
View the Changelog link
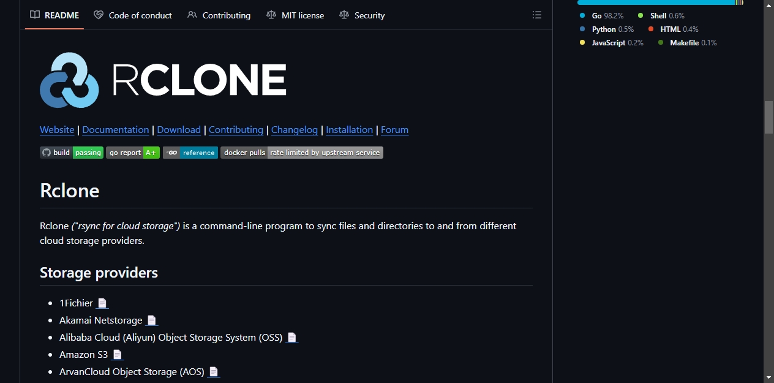[x=295, y=130]
